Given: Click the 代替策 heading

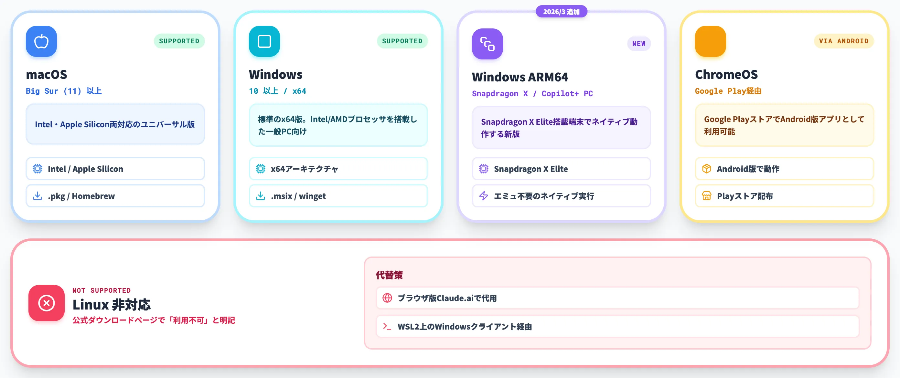Looking at the screenshot, I should (389, 275).
